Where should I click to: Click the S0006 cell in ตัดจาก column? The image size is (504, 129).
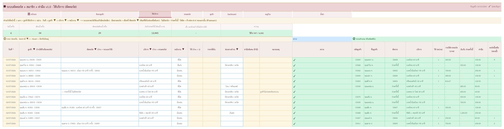click(395, 118)
